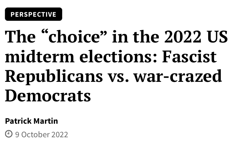The width and height of the screenshot is (237, 147).
Task: Open the PERSPECTIVE category badge
Action: (33, 14)
